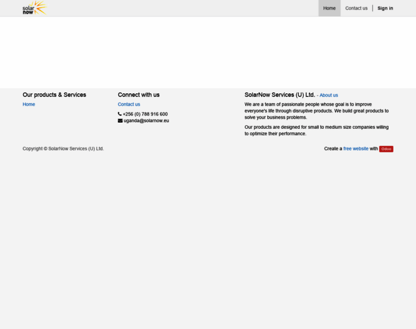The width and height of the screenshot is (416, 329).
Task: Open the About us link
Action: pyautogui.click(x=328, y=95)
